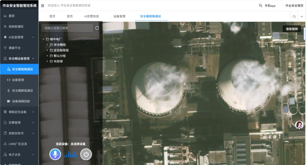Expand the 布控球 tree folder

[x=47, y=61]
